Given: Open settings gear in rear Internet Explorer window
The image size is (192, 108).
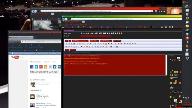Looking at the screenshot, I should point(164,11).
